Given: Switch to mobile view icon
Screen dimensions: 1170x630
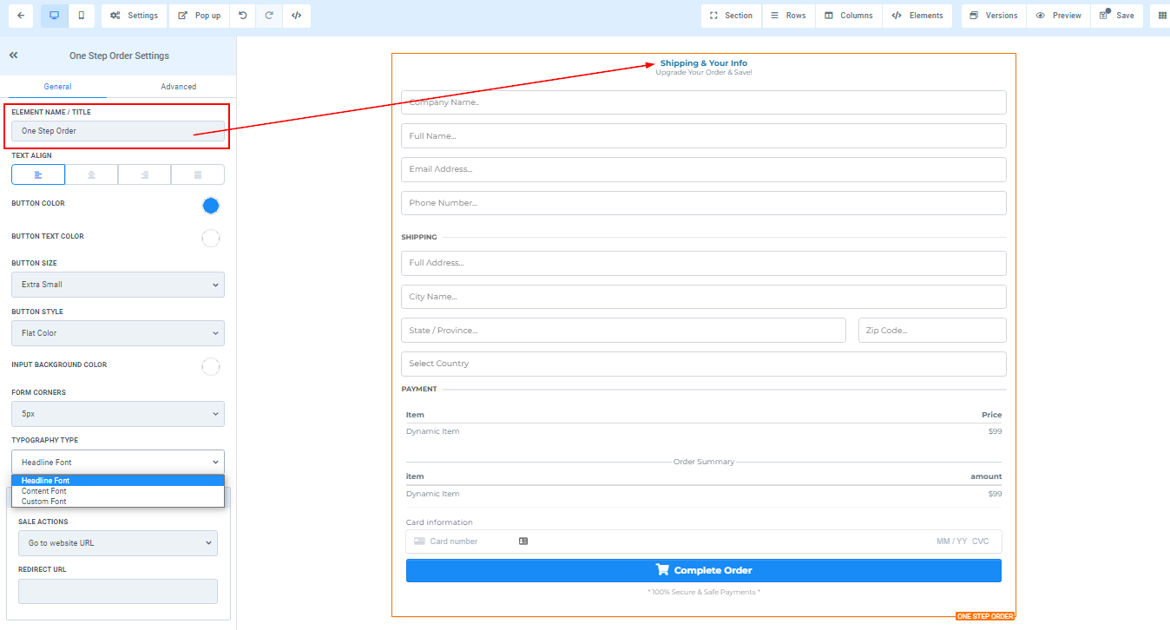Looking at the screenshot, I should 81,16.
